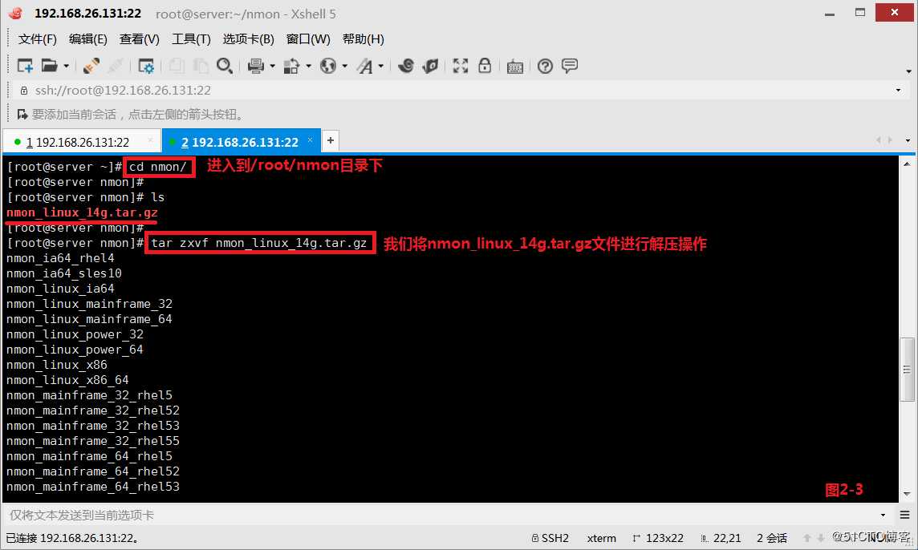Launch Xagent from toolbar icon
Viewport: 918px width, 550px height.
pos(430,66)
